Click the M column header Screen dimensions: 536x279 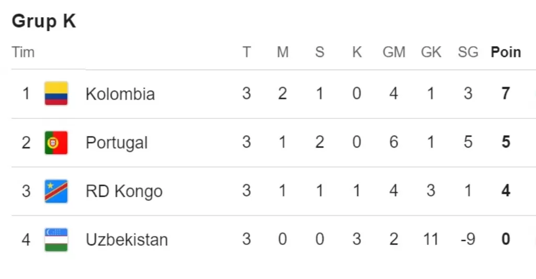coord(283,52)
